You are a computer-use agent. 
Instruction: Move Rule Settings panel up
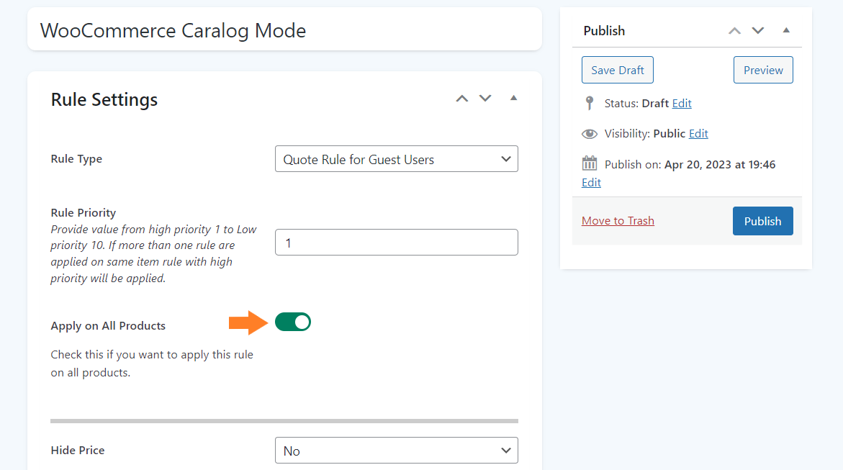(462, 99)
